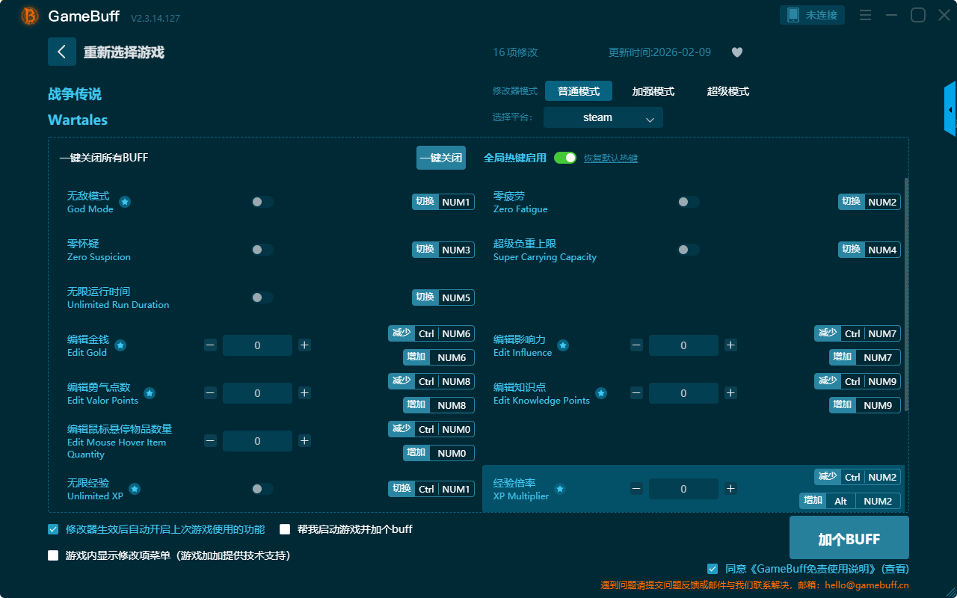Expand the right edge side panel arrow
The image size is (957, 598).
(x=950, y=110)
